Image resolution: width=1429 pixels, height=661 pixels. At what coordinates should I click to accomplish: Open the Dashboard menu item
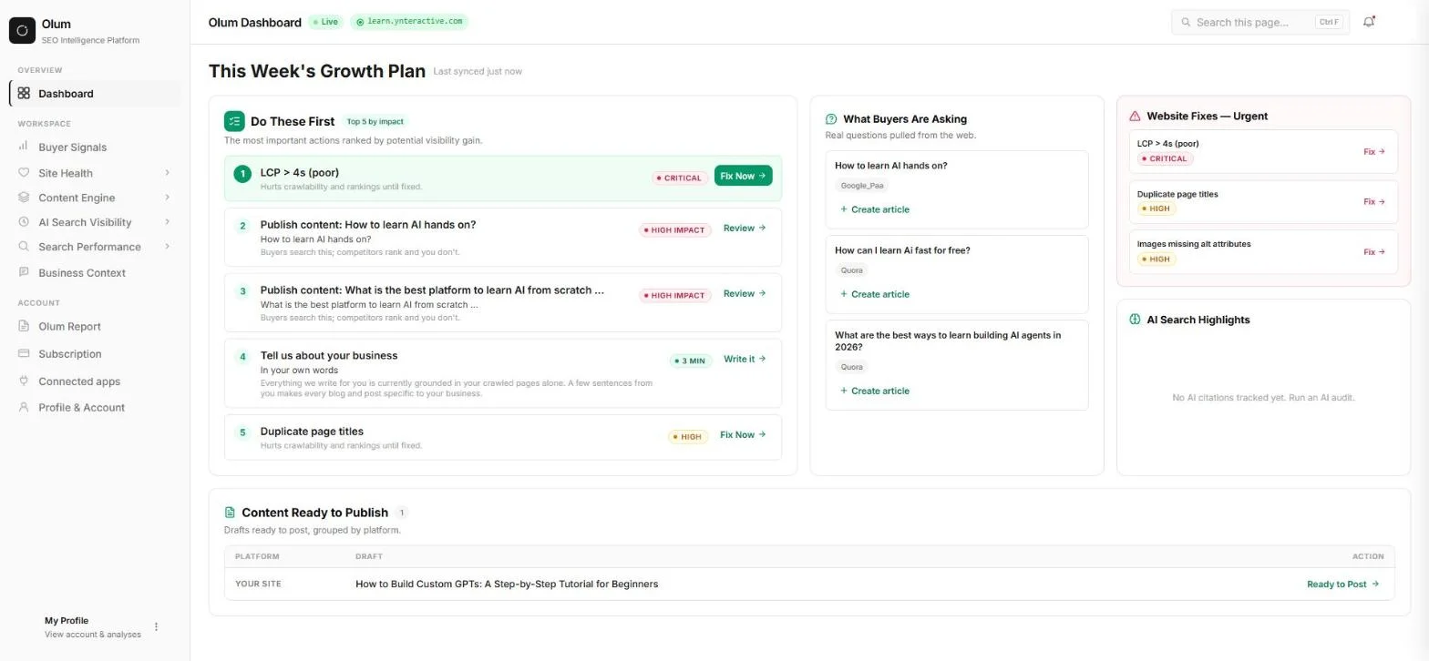95,93
